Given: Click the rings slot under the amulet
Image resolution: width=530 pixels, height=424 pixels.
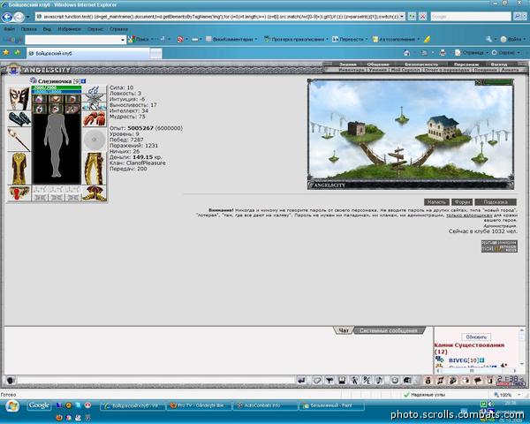Looking at the screenshot, I should point(95,106).
